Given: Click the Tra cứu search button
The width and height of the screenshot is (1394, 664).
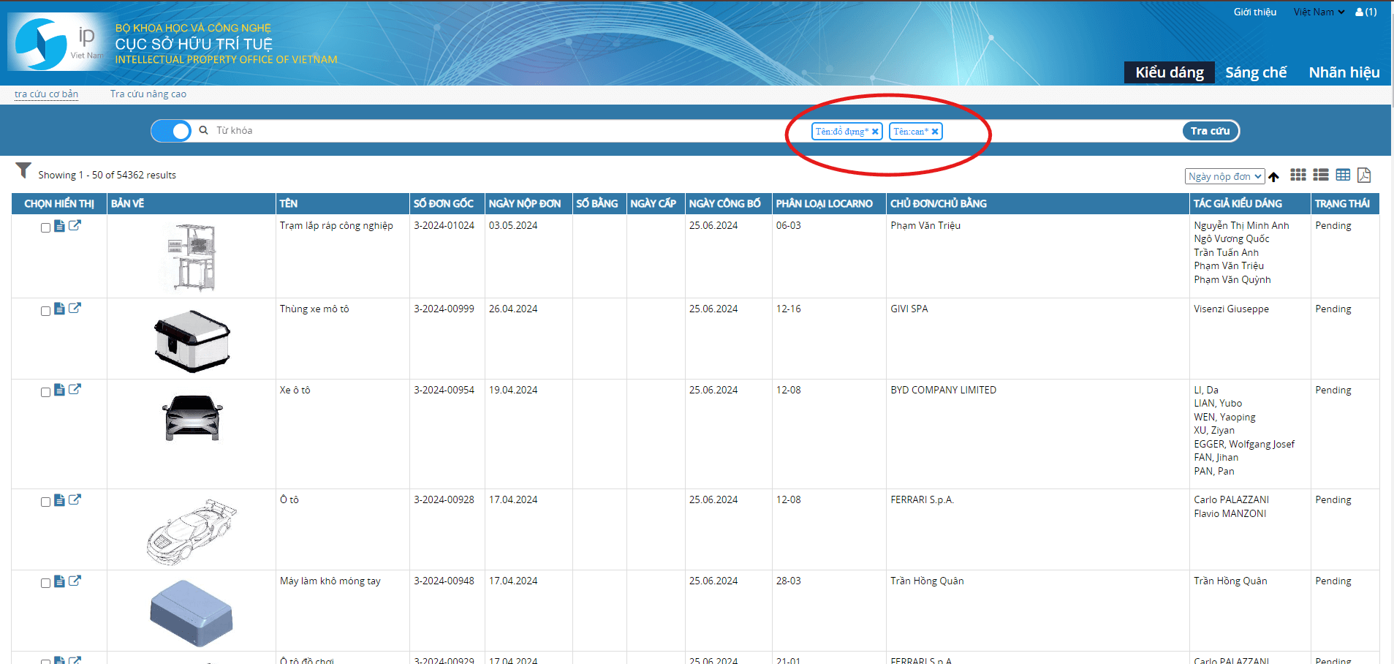Looking at the screenshot, I should click(1210, 131).
